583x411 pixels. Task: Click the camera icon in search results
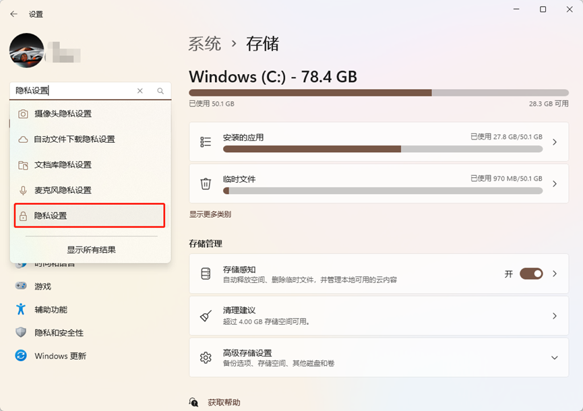23,114
